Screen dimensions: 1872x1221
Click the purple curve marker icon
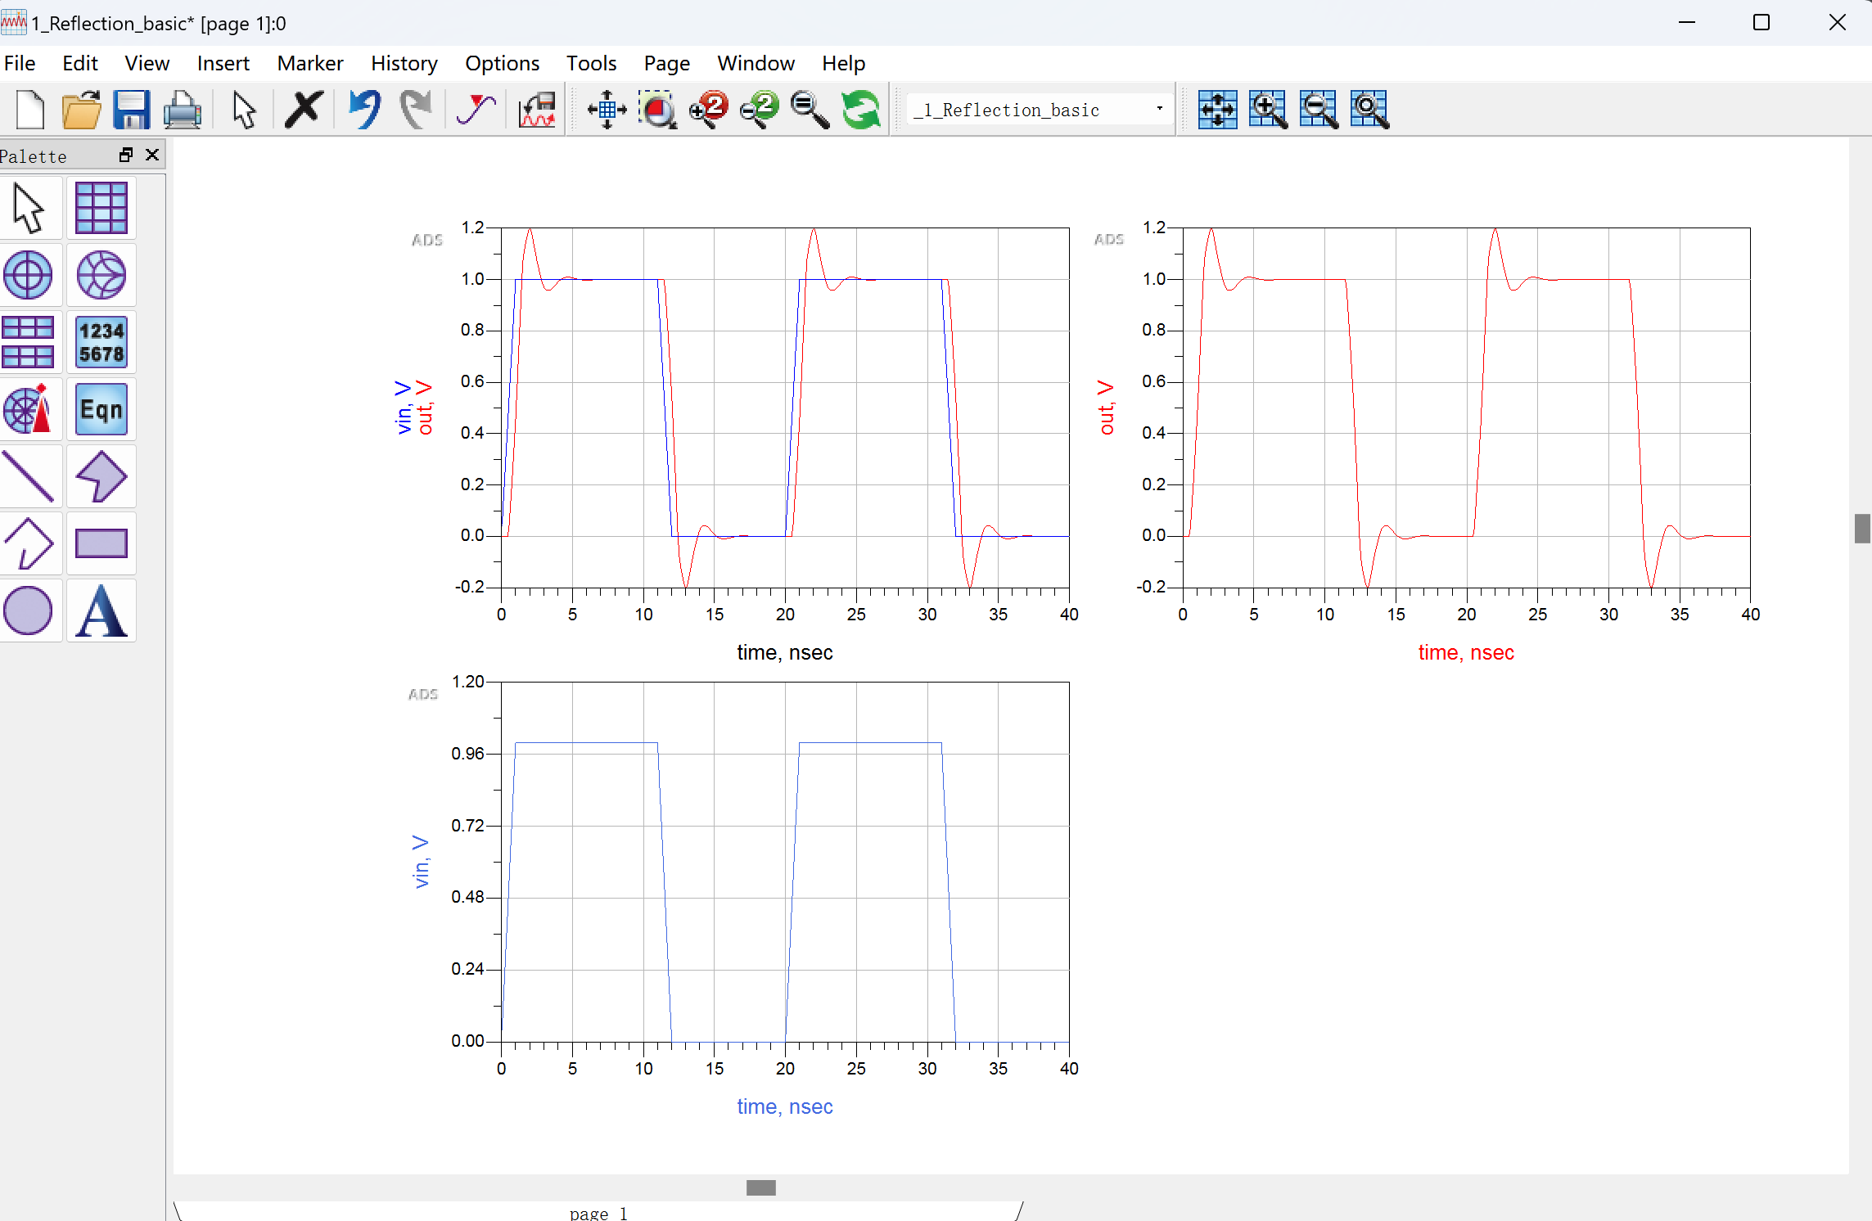[x=476, y=110]
